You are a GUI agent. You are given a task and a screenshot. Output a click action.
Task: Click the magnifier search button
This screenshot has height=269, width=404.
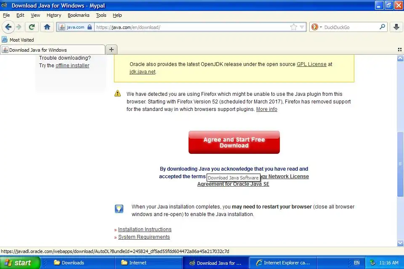tap(383, 27)
